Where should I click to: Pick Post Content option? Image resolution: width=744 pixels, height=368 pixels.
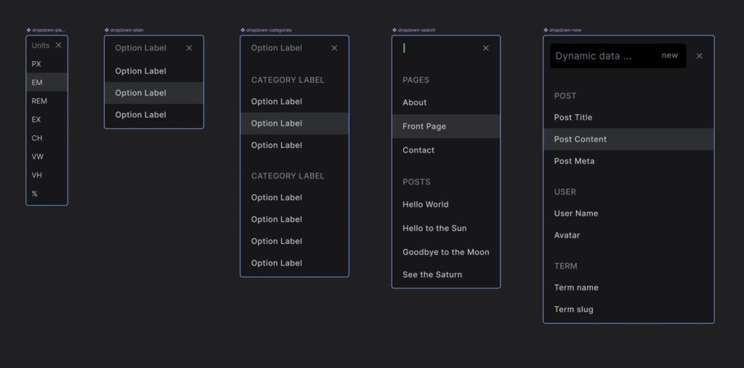click(x=580, y=139)
